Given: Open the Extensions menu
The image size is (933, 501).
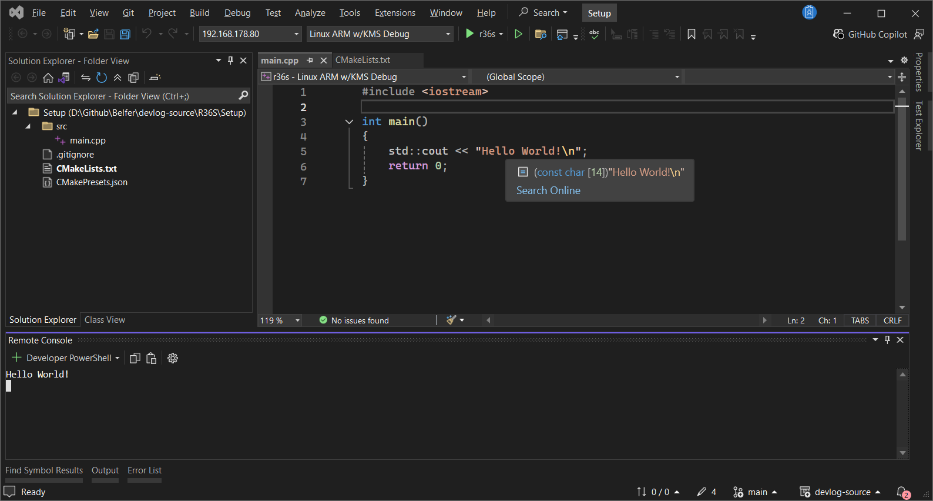Looking at the screenshot, I should click(x=395, y=12).
